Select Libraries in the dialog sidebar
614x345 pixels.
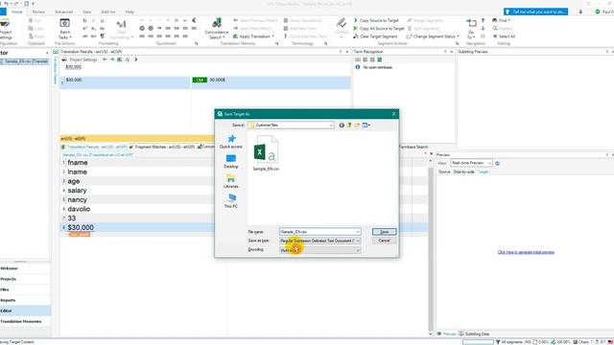click(x=231, y=181)
